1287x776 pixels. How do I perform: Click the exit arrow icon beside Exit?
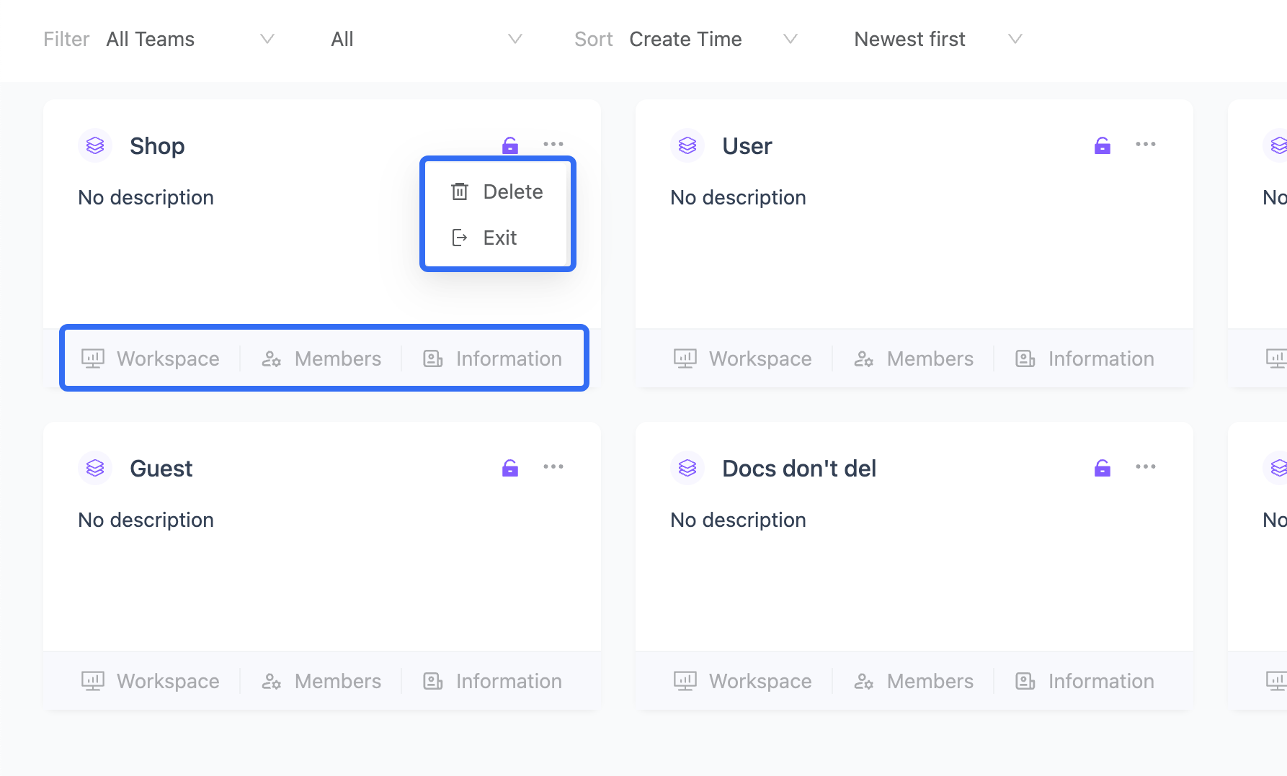[460, 238]
